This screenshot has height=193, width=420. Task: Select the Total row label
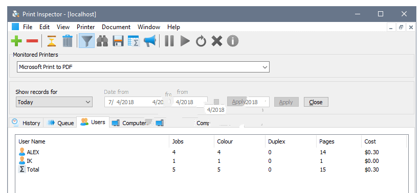click(33, 169)
